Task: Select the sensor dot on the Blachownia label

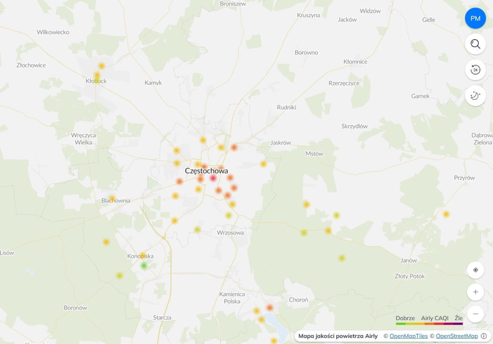Action: pos(112,198)
